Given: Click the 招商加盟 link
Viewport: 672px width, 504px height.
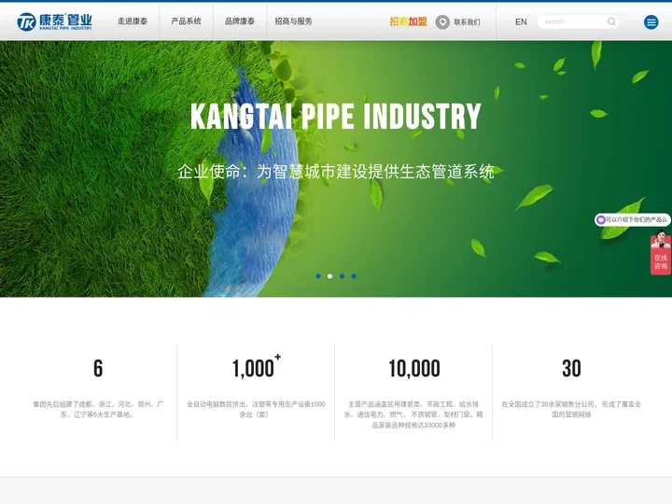Looking at the screenshot, I should [408, 21].
